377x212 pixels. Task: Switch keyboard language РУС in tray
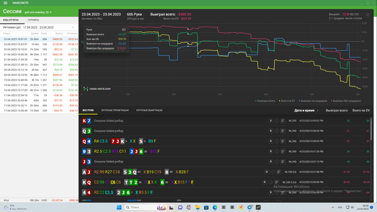point(340,208)
